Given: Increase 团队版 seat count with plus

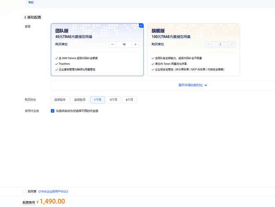Looking at the screenshot, I should (x=136, y=44).
